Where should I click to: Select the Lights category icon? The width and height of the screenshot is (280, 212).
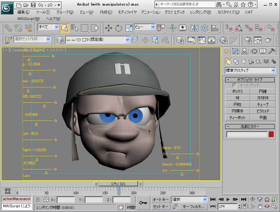244,62
